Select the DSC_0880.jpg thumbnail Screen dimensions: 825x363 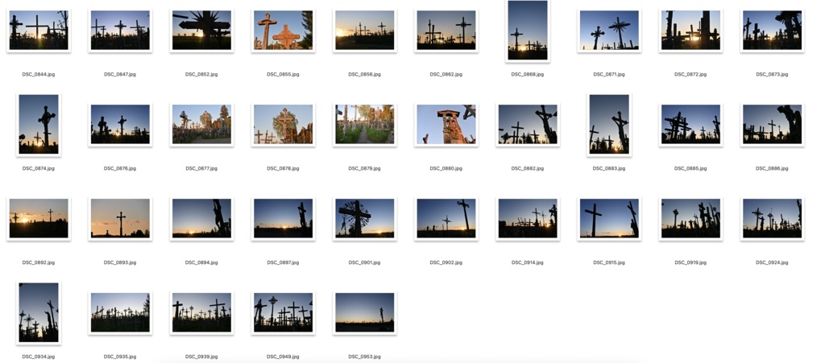coord(446,125)
